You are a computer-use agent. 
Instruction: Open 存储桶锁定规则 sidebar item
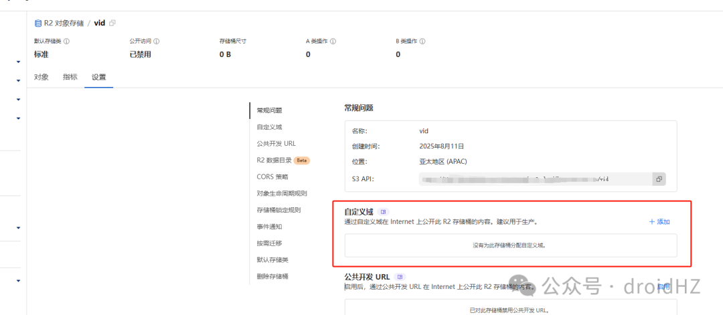tap(279, 209)
